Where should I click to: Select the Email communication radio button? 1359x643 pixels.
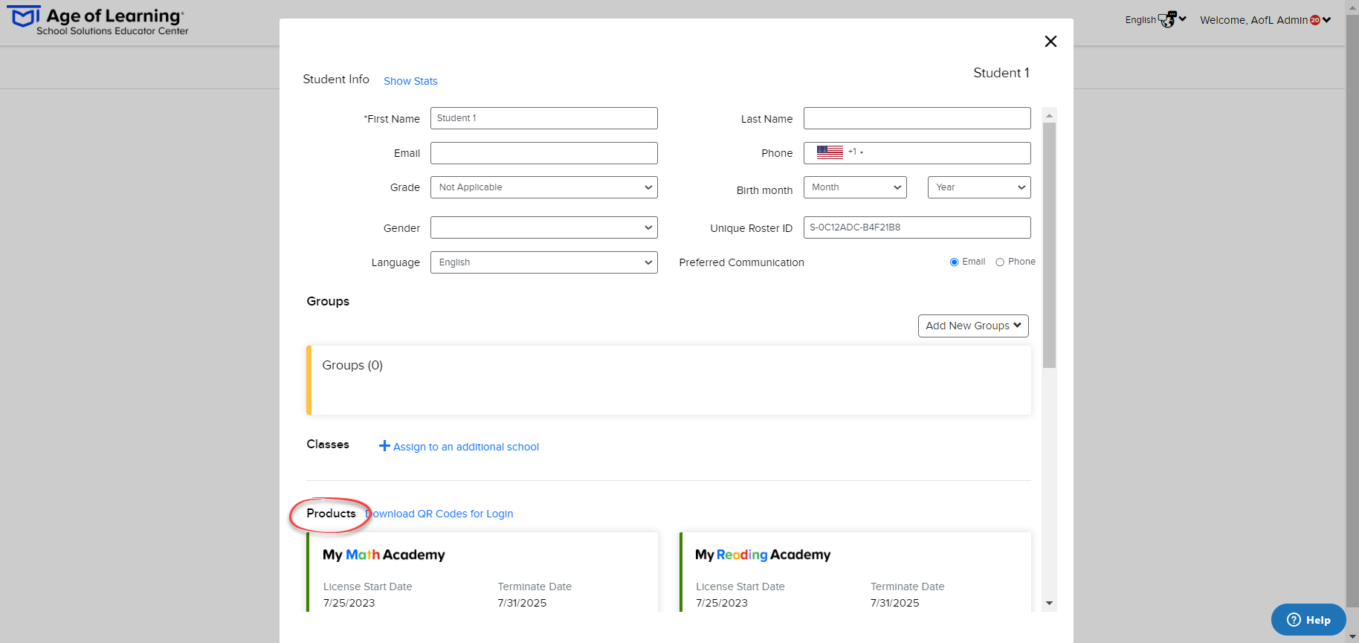[954, 262]
